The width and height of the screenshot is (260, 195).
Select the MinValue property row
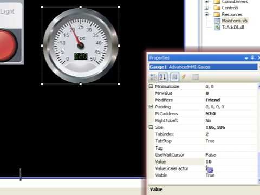tap(203, 93)
